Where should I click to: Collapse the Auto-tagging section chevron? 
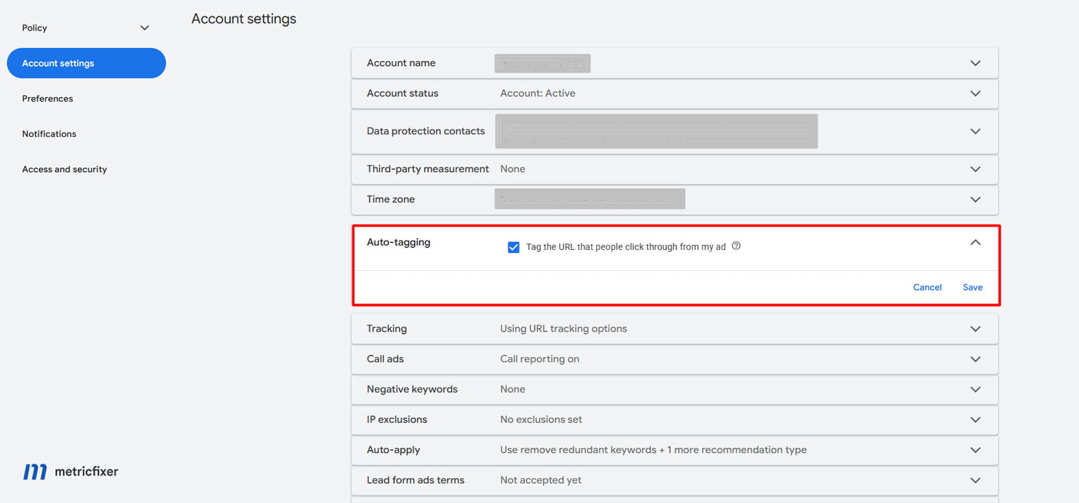(976, 242)
